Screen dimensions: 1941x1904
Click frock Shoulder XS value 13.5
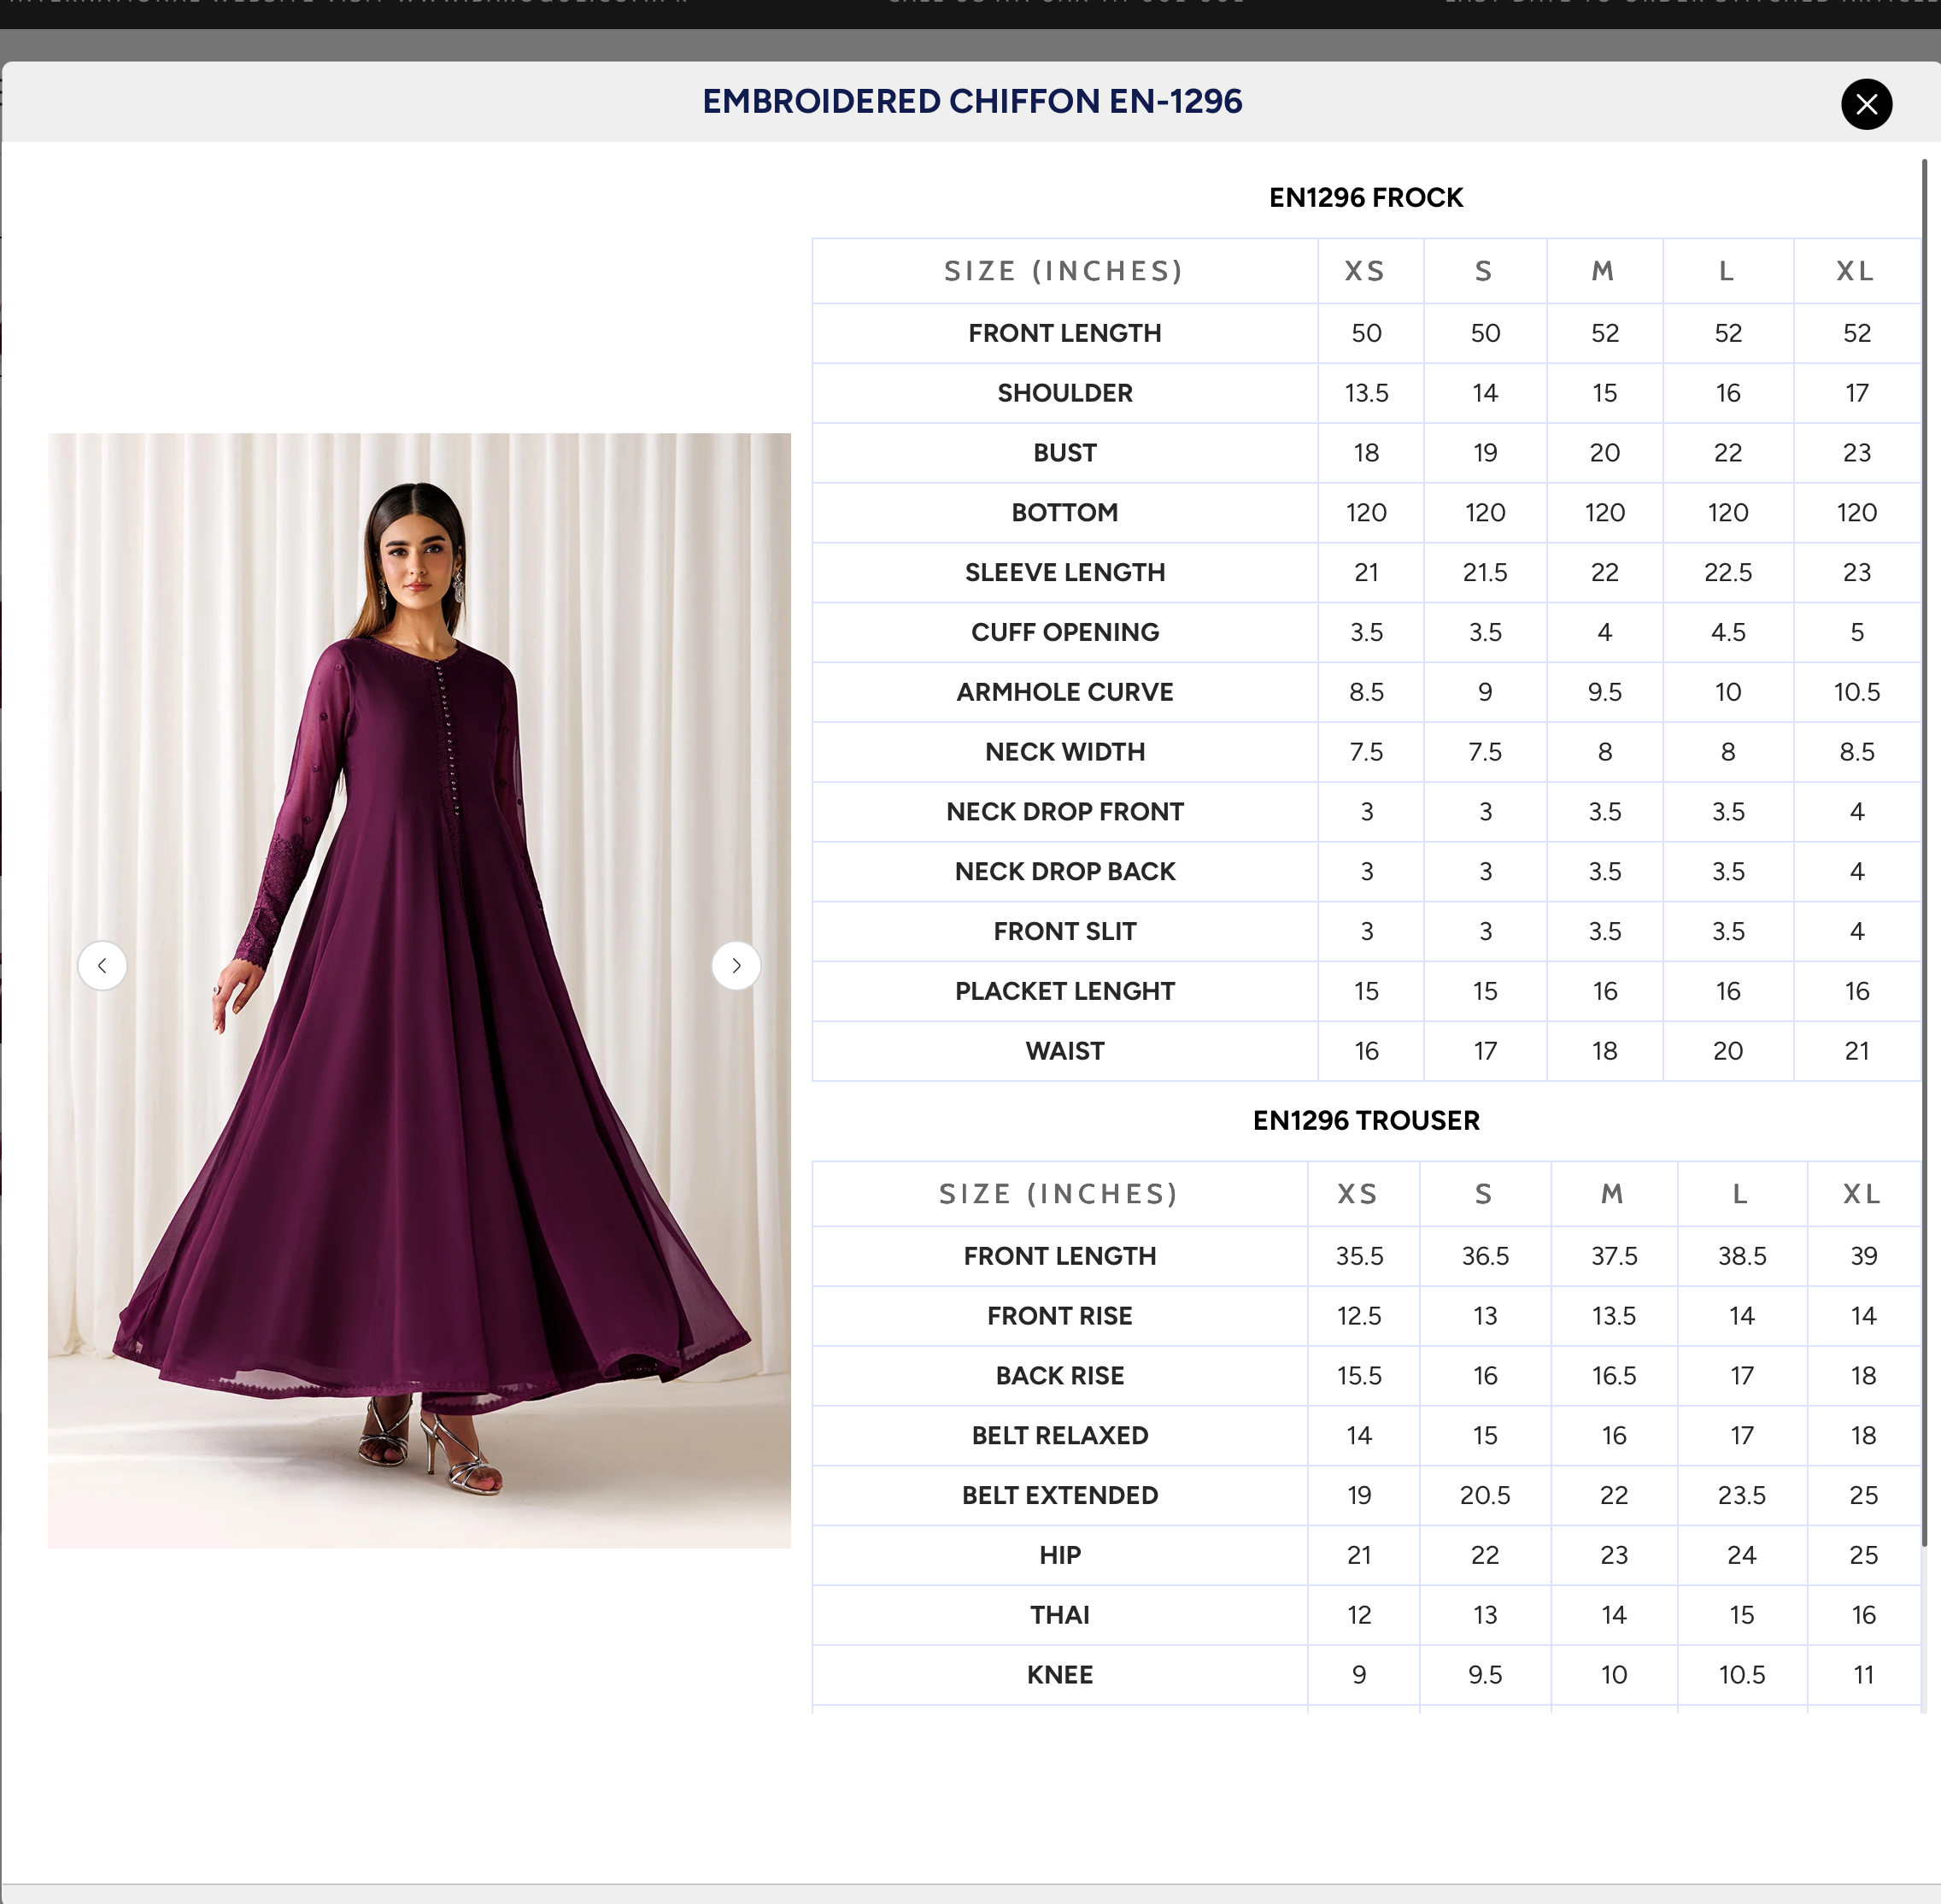[1366, 393]
